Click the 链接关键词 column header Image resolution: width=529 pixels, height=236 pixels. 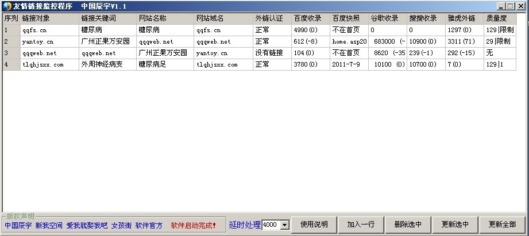pyautogui.click(x=107, y=18)
